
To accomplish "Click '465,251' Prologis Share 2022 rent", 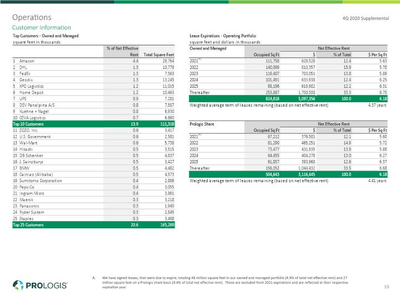I will coord(308,143).
